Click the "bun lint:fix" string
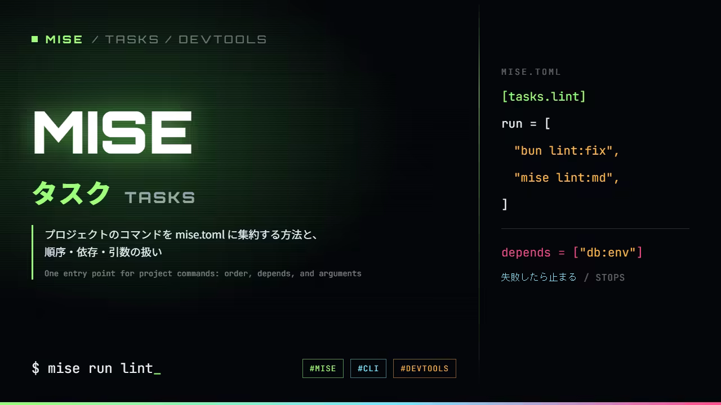721x405 pixels. (567, 150)
